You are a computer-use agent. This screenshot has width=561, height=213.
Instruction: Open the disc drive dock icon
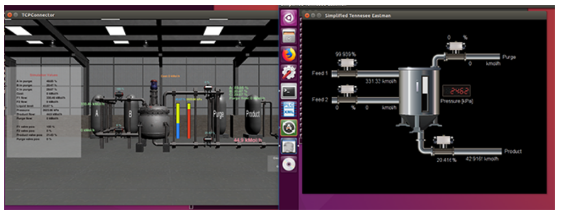pos(289,164)
